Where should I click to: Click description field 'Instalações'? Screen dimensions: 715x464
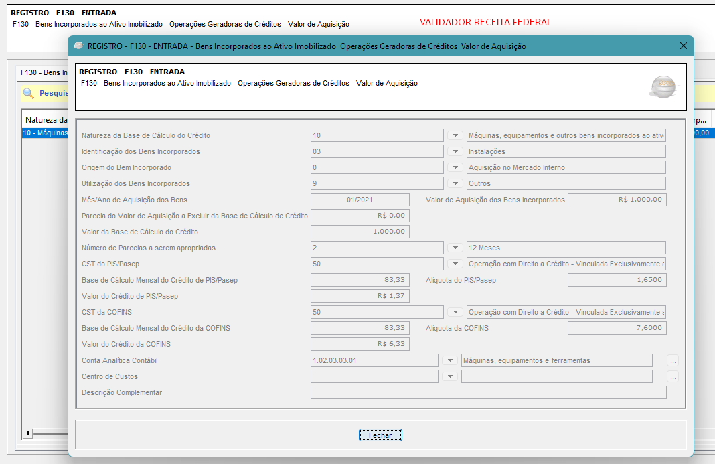(x=566, y=151)
